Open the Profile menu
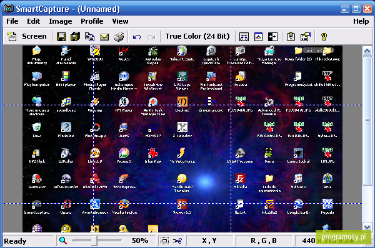375x248 pixels. (92, 21)
